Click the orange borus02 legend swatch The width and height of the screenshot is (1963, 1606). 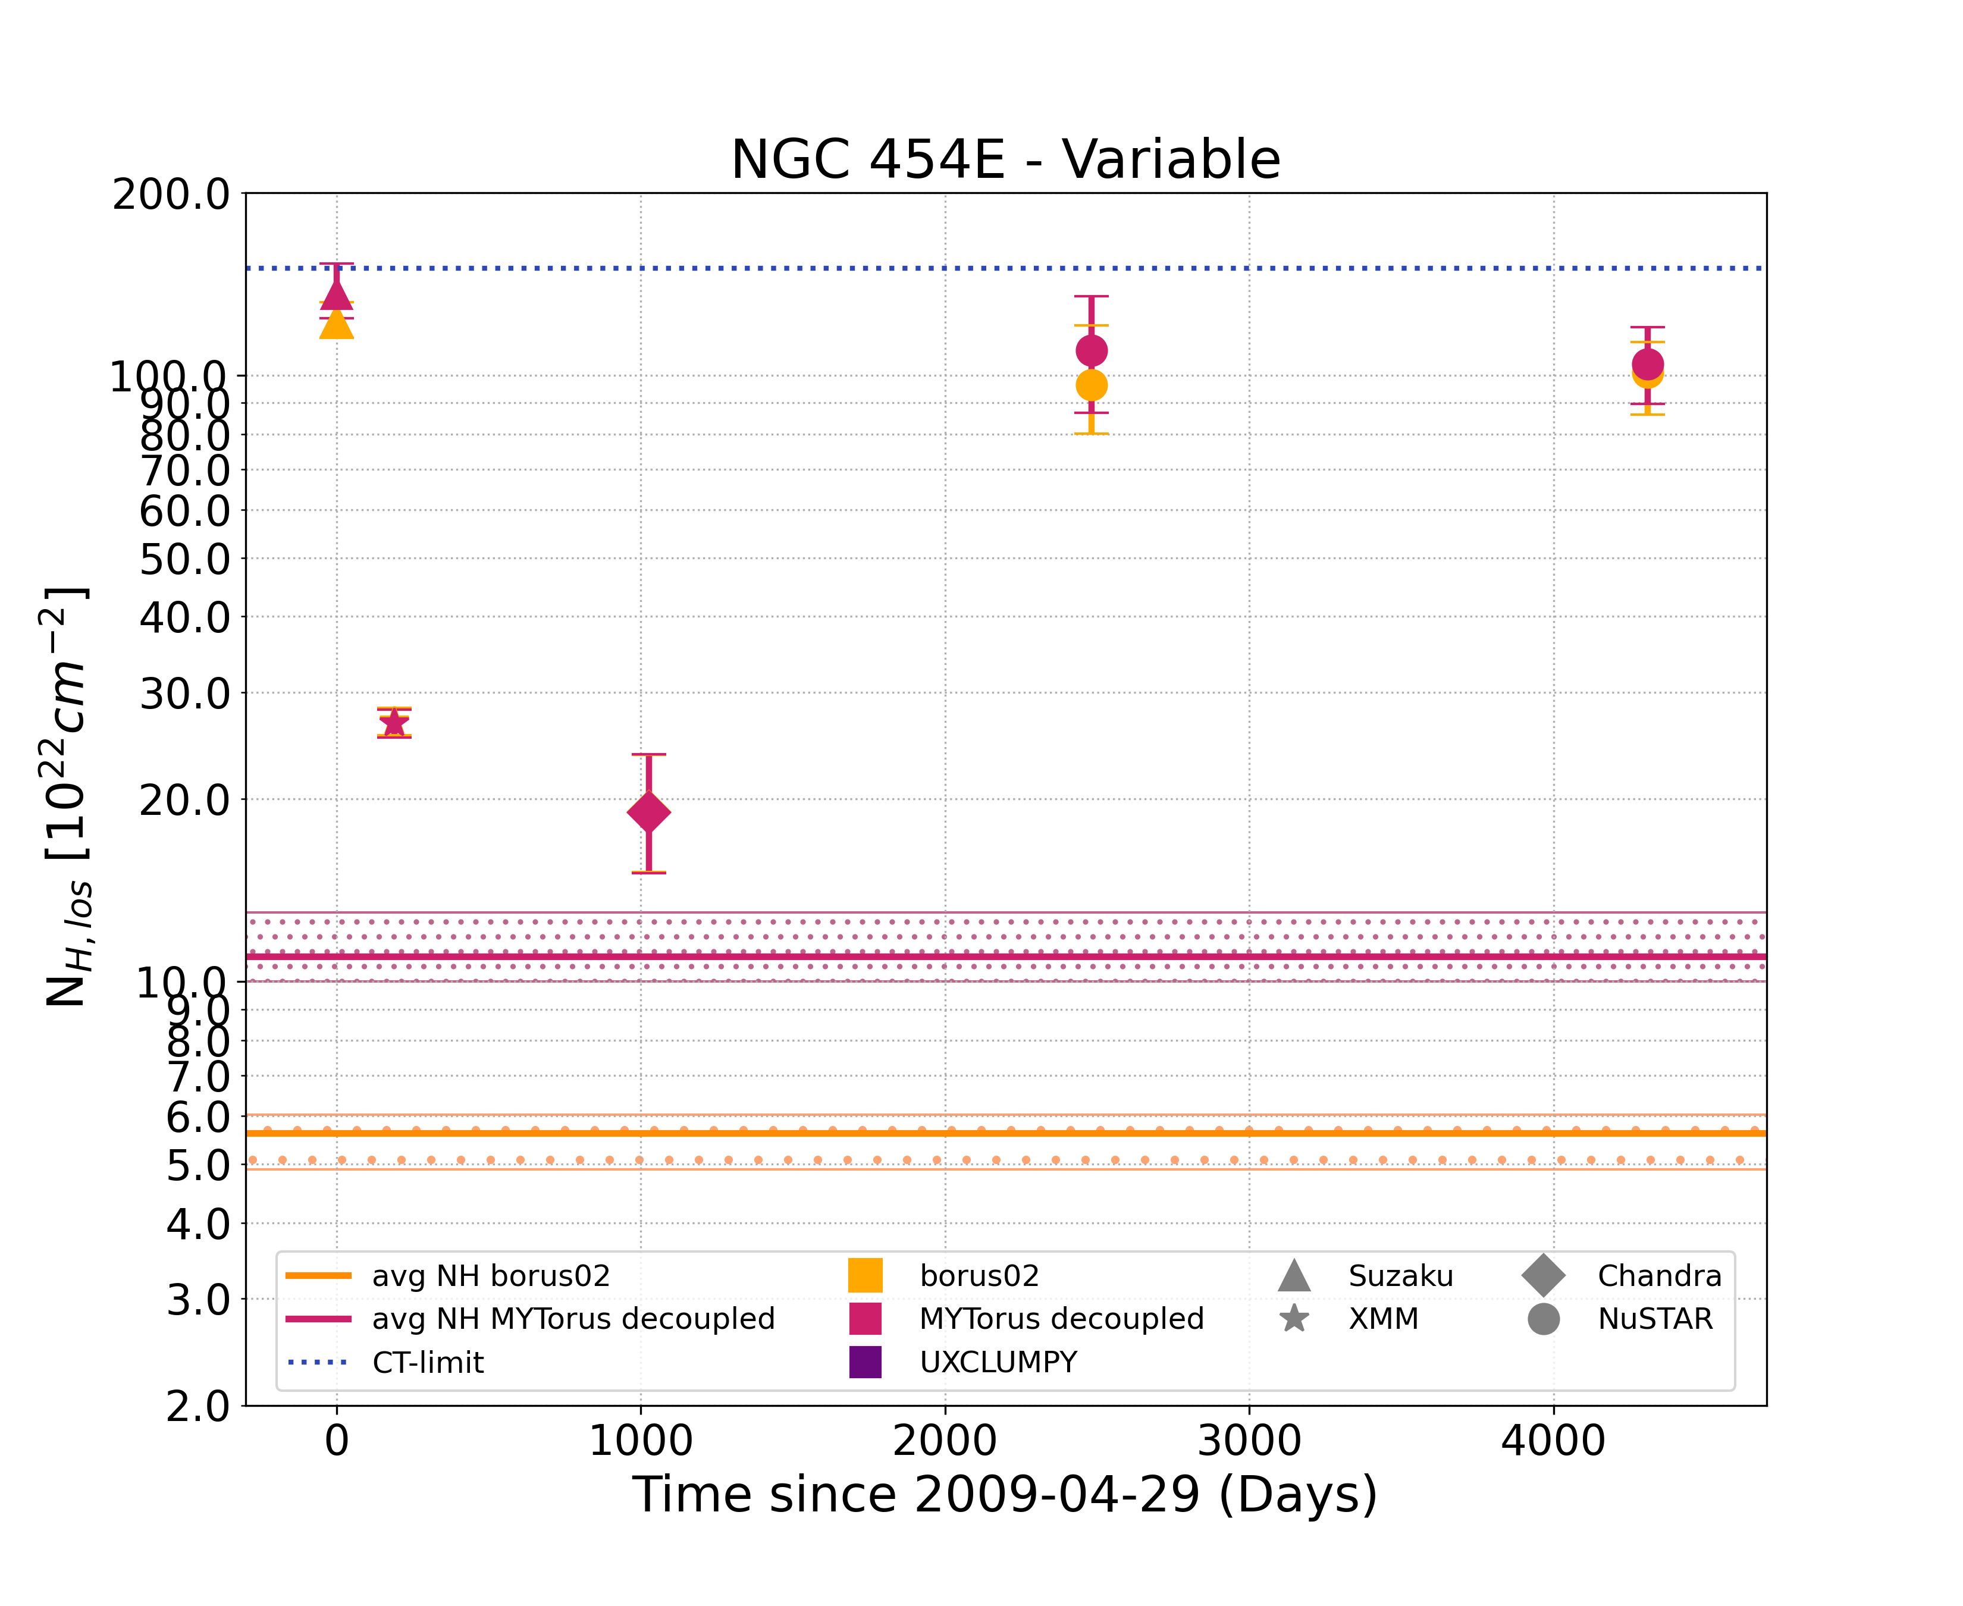[865, 1276]
